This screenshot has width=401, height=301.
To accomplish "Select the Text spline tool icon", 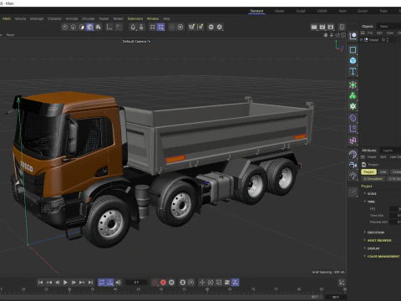I will 353,71.
